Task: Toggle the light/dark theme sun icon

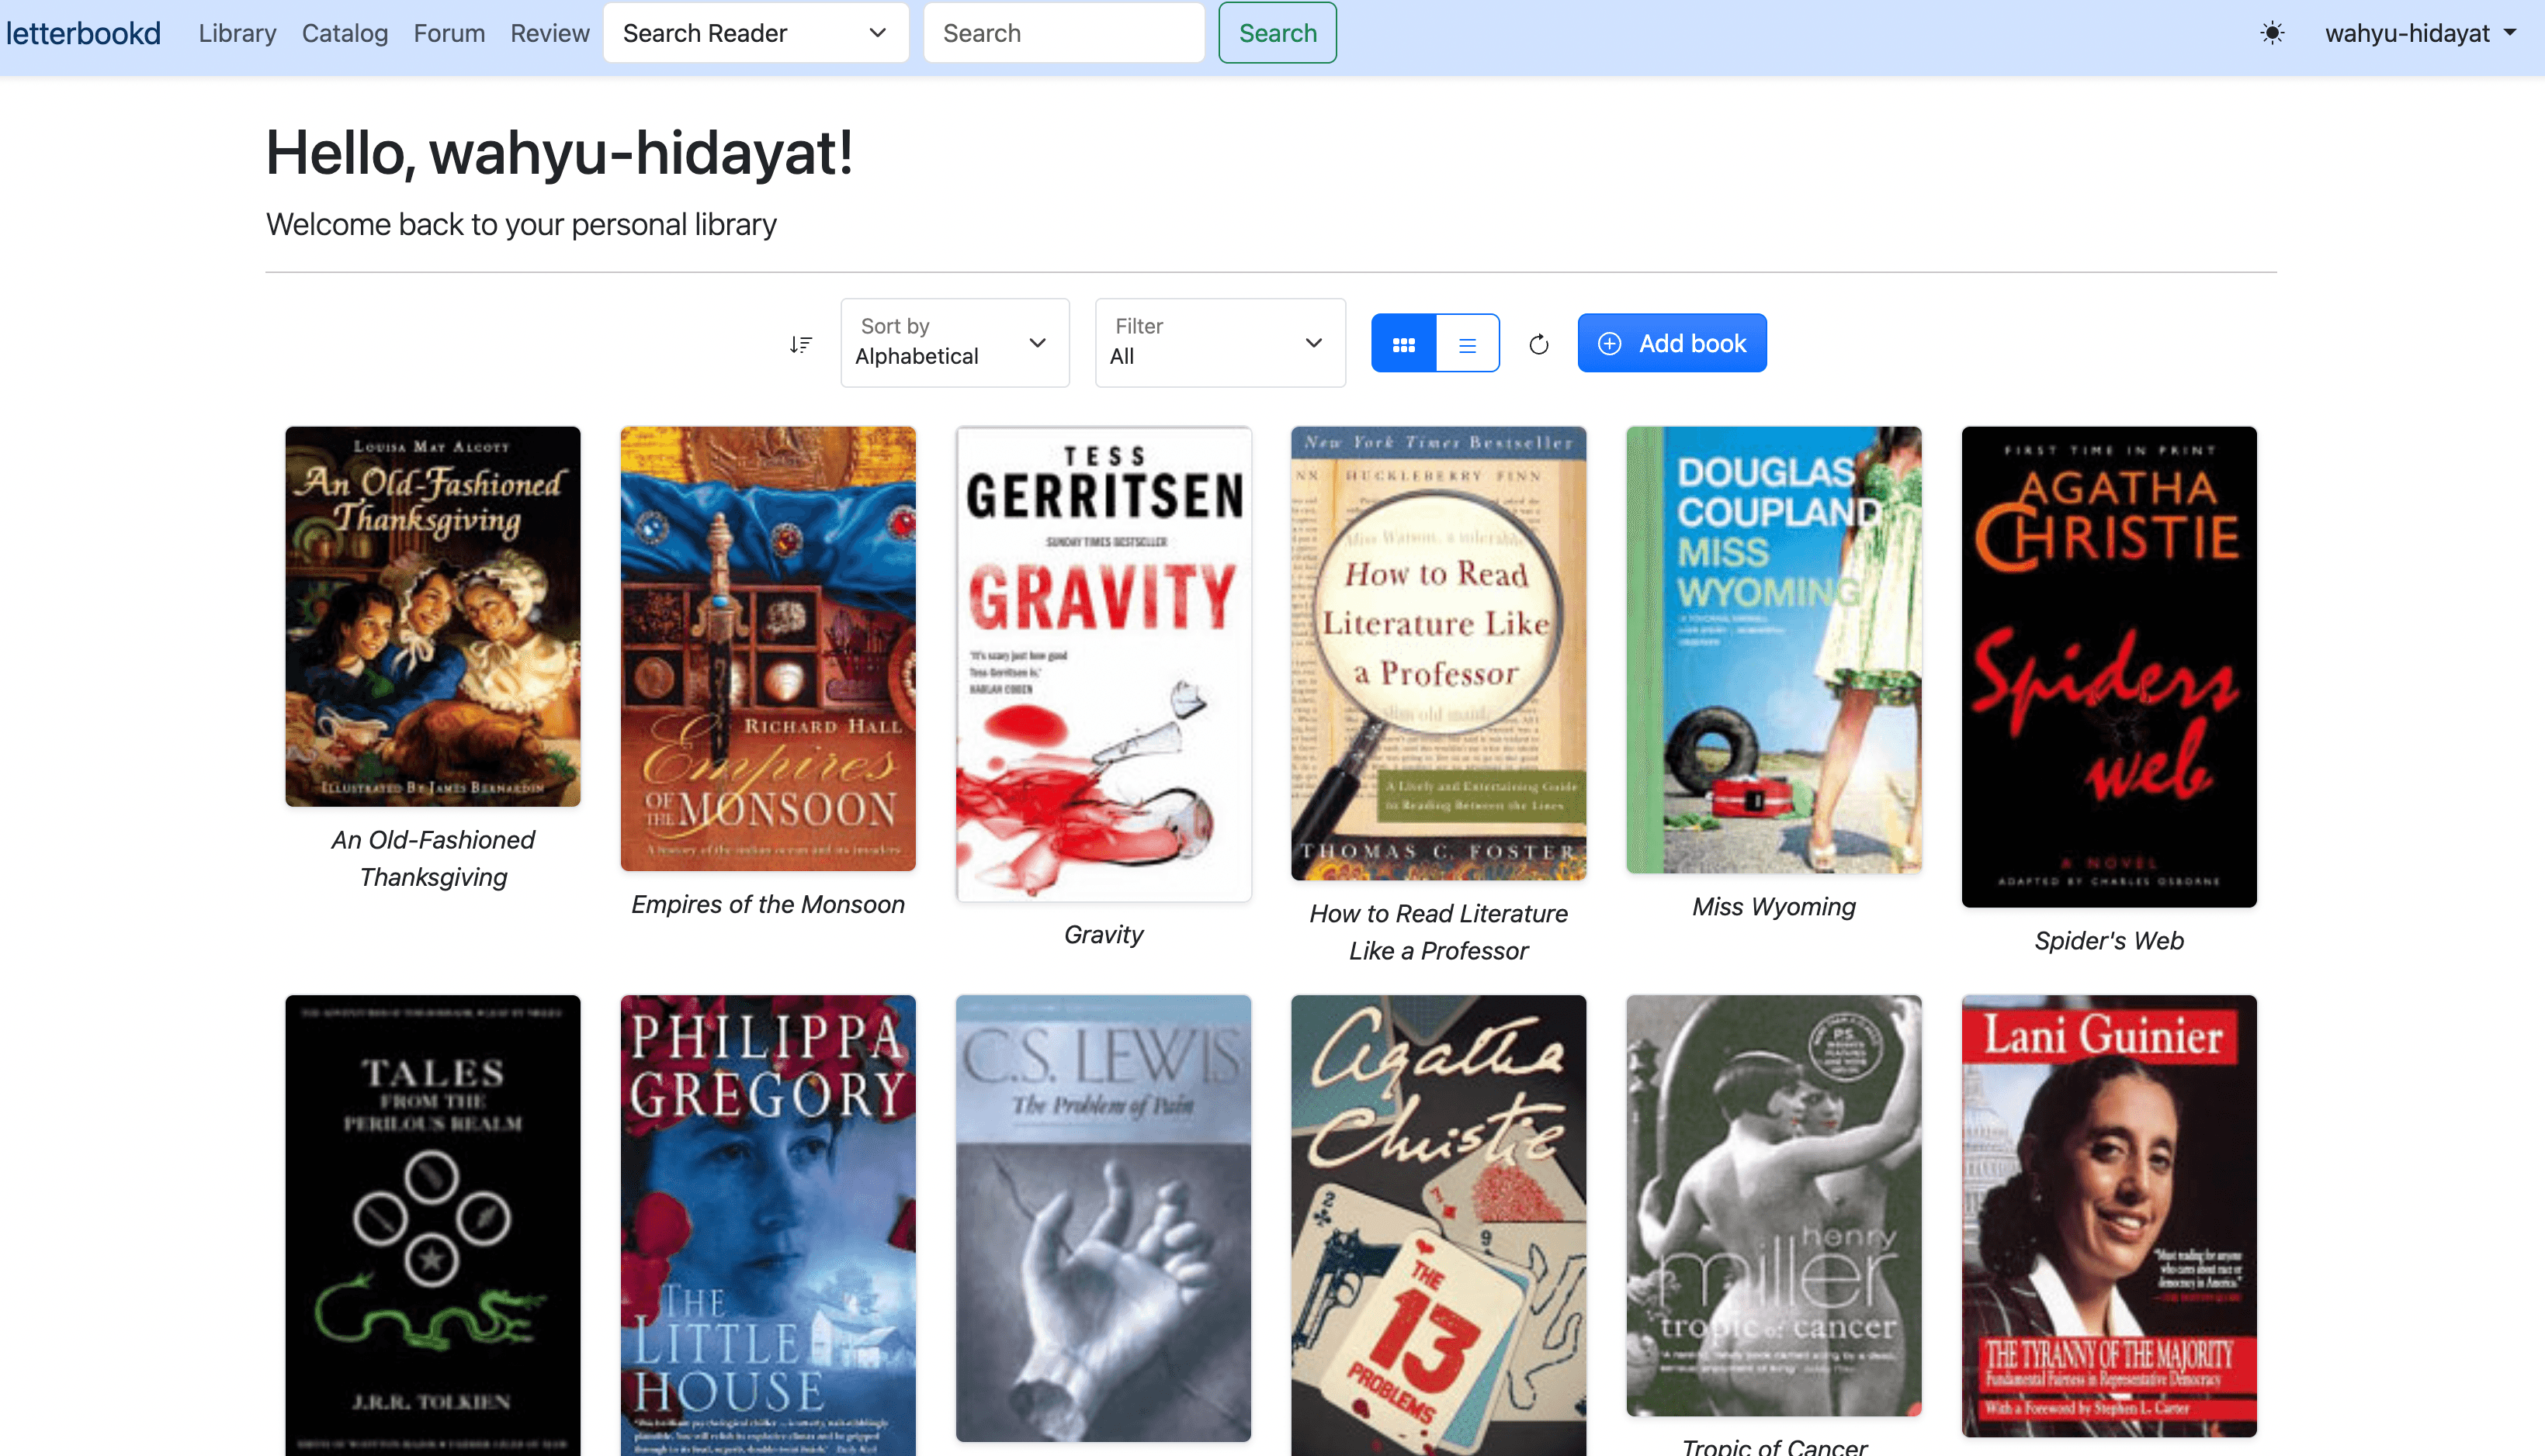Action: click(2272, 33)
